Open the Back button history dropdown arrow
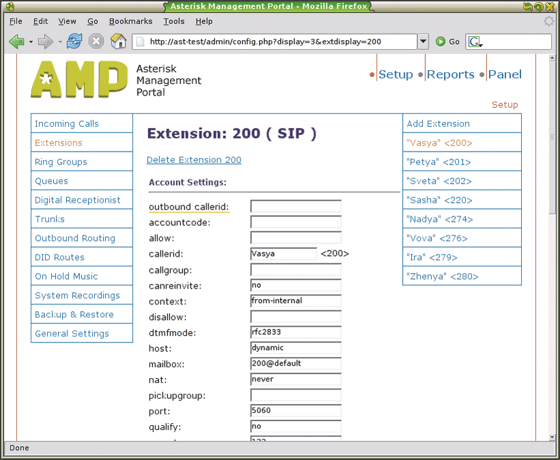Image resolution: width=560 pixels, height=460 pixels. coord(31,42)
